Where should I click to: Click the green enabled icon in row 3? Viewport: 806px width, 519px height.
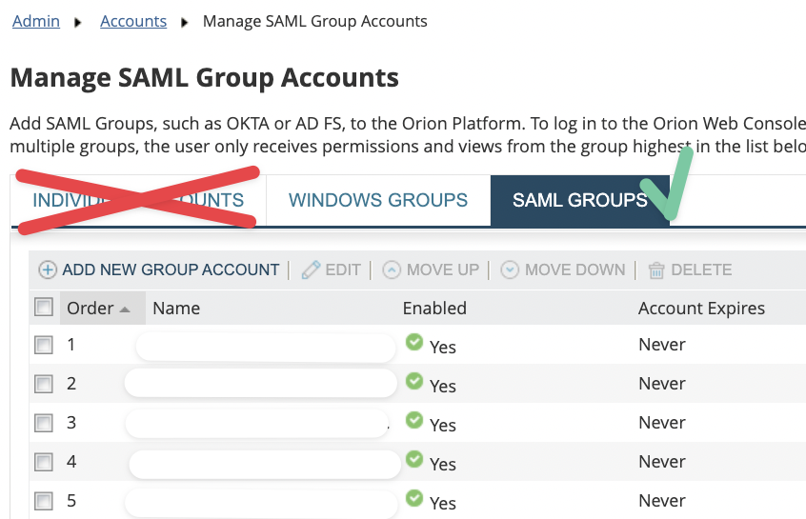414,421
